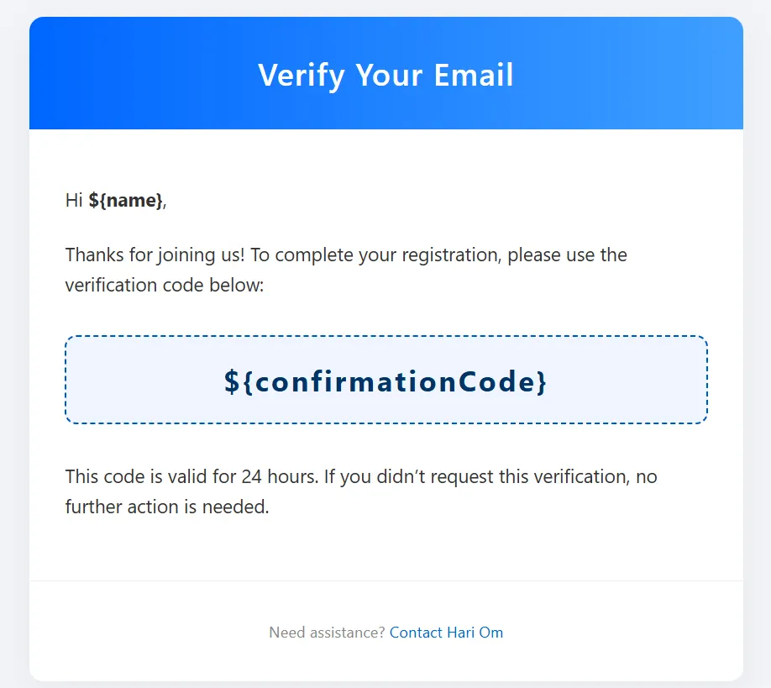Image resolution: width=771 pixels, height=688 pixels.
Task: Click the 'This code is valid' sentence
Action: click(192, 476)
